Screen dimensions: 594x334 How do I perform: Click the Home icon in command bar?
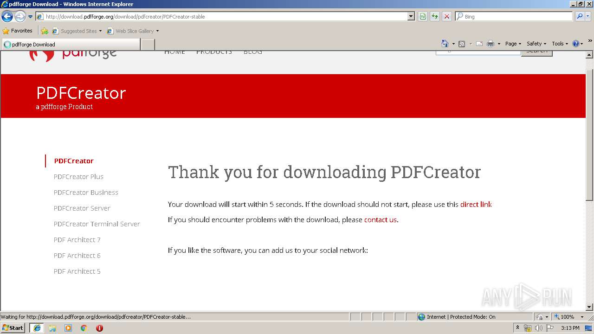click(x=445, y=44)
